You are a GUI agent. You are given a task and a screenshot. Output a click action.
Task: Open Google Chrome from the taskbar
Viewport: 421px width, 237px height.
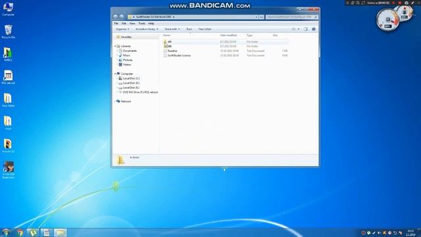[20, 232]
